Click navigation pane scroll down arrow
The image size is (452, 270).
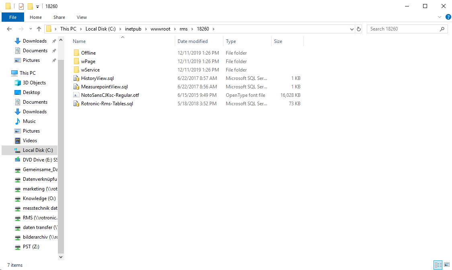point(61,257)
